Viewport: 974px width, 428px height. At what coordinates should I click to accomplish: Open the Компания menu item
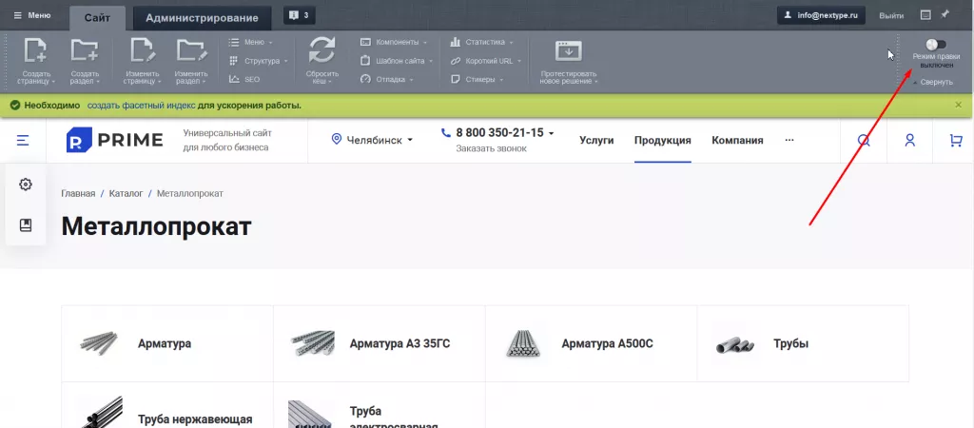coord(737,141)
